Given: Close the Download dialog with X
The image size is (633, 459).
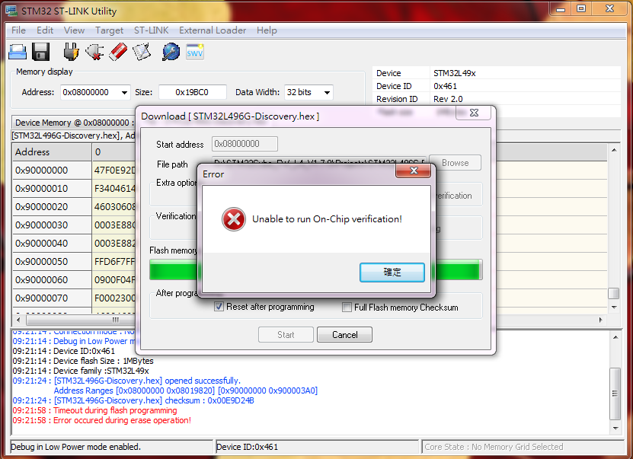Looking at the screenshot, I should click(474, 113).
